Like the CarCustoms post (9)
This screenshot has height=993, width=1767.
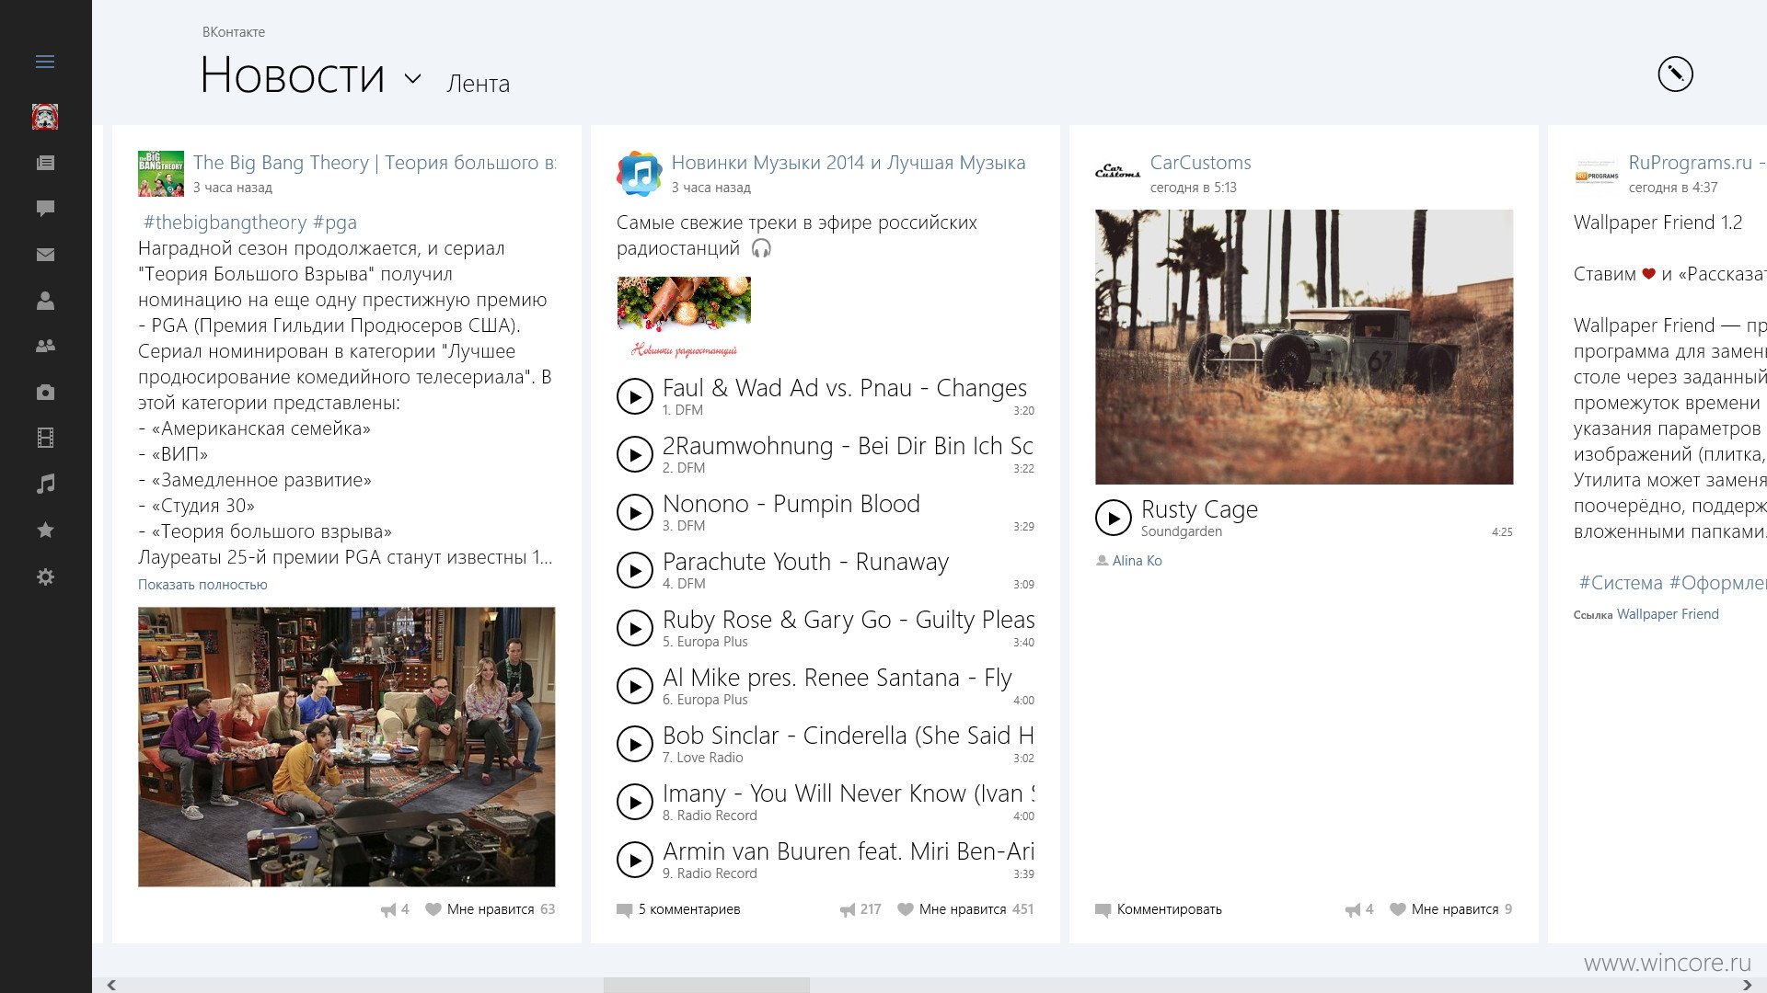[1451, 909]
